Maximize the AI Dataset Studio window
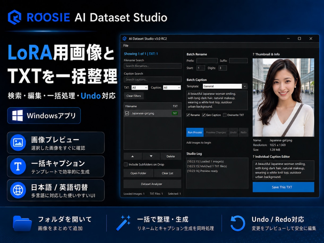This screenshot has width=324, height=243. click(299, 39)
